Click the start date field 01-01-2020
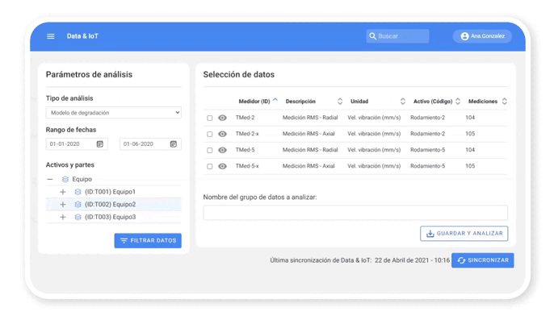Screen dimensions: 554x316 (77, 143)
